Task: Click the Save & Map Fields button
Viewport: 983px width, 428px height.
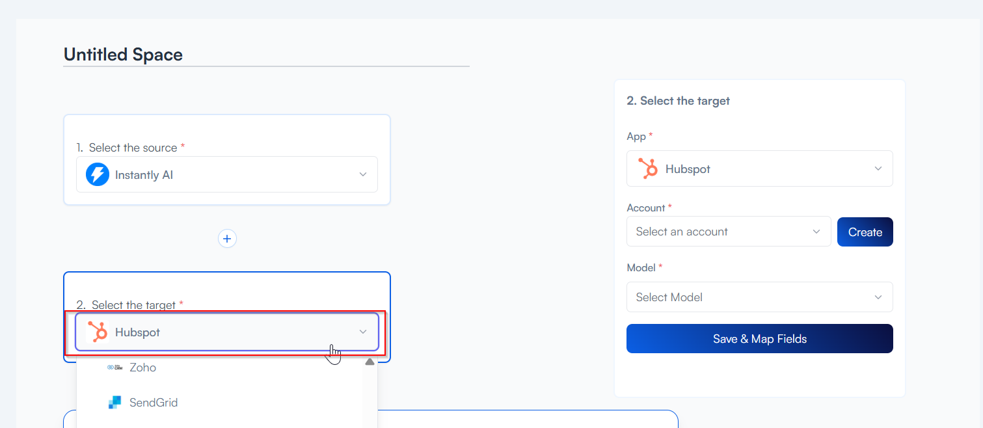Action: point(759,339)
